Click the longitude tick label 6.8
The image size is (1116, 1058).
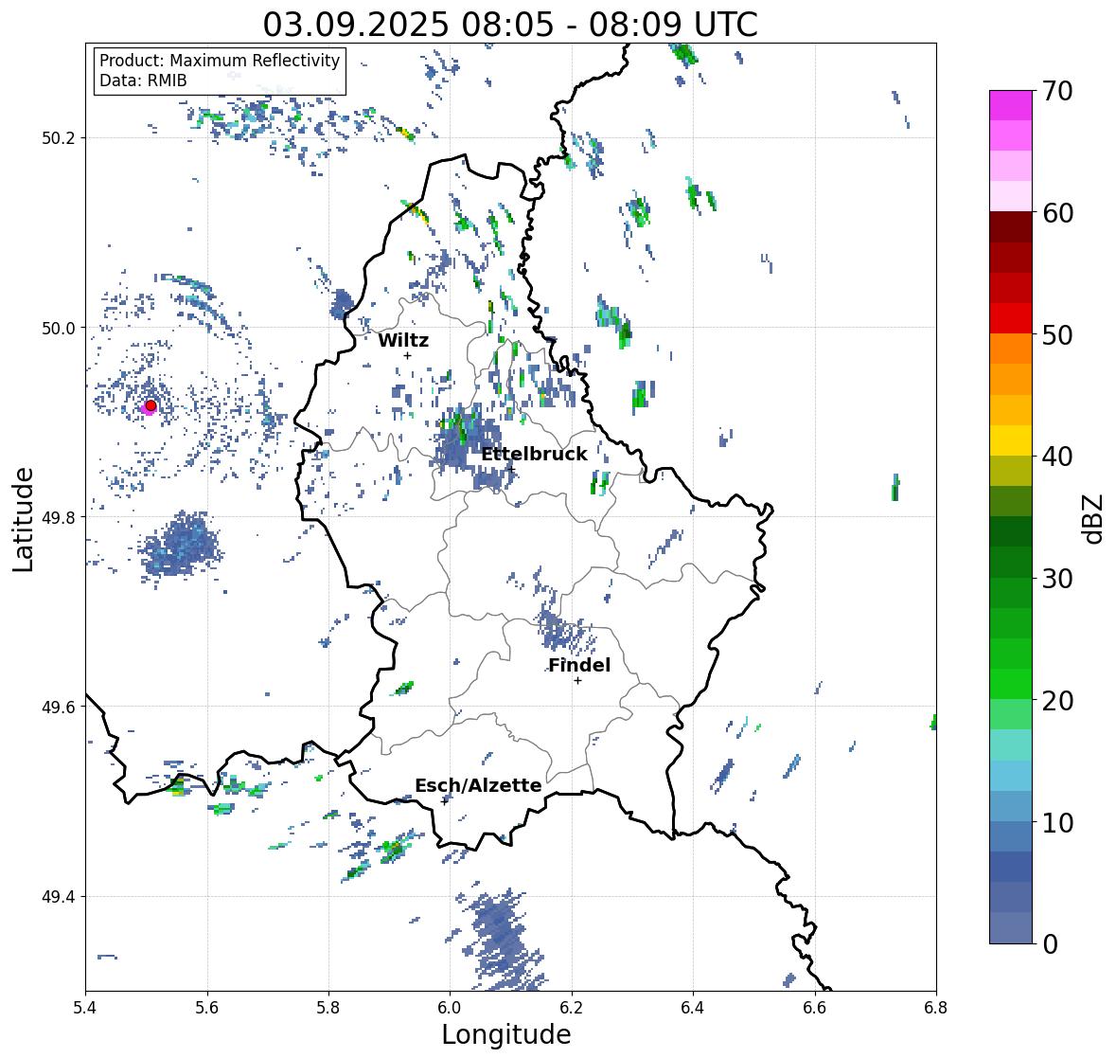coord(936,1007)
